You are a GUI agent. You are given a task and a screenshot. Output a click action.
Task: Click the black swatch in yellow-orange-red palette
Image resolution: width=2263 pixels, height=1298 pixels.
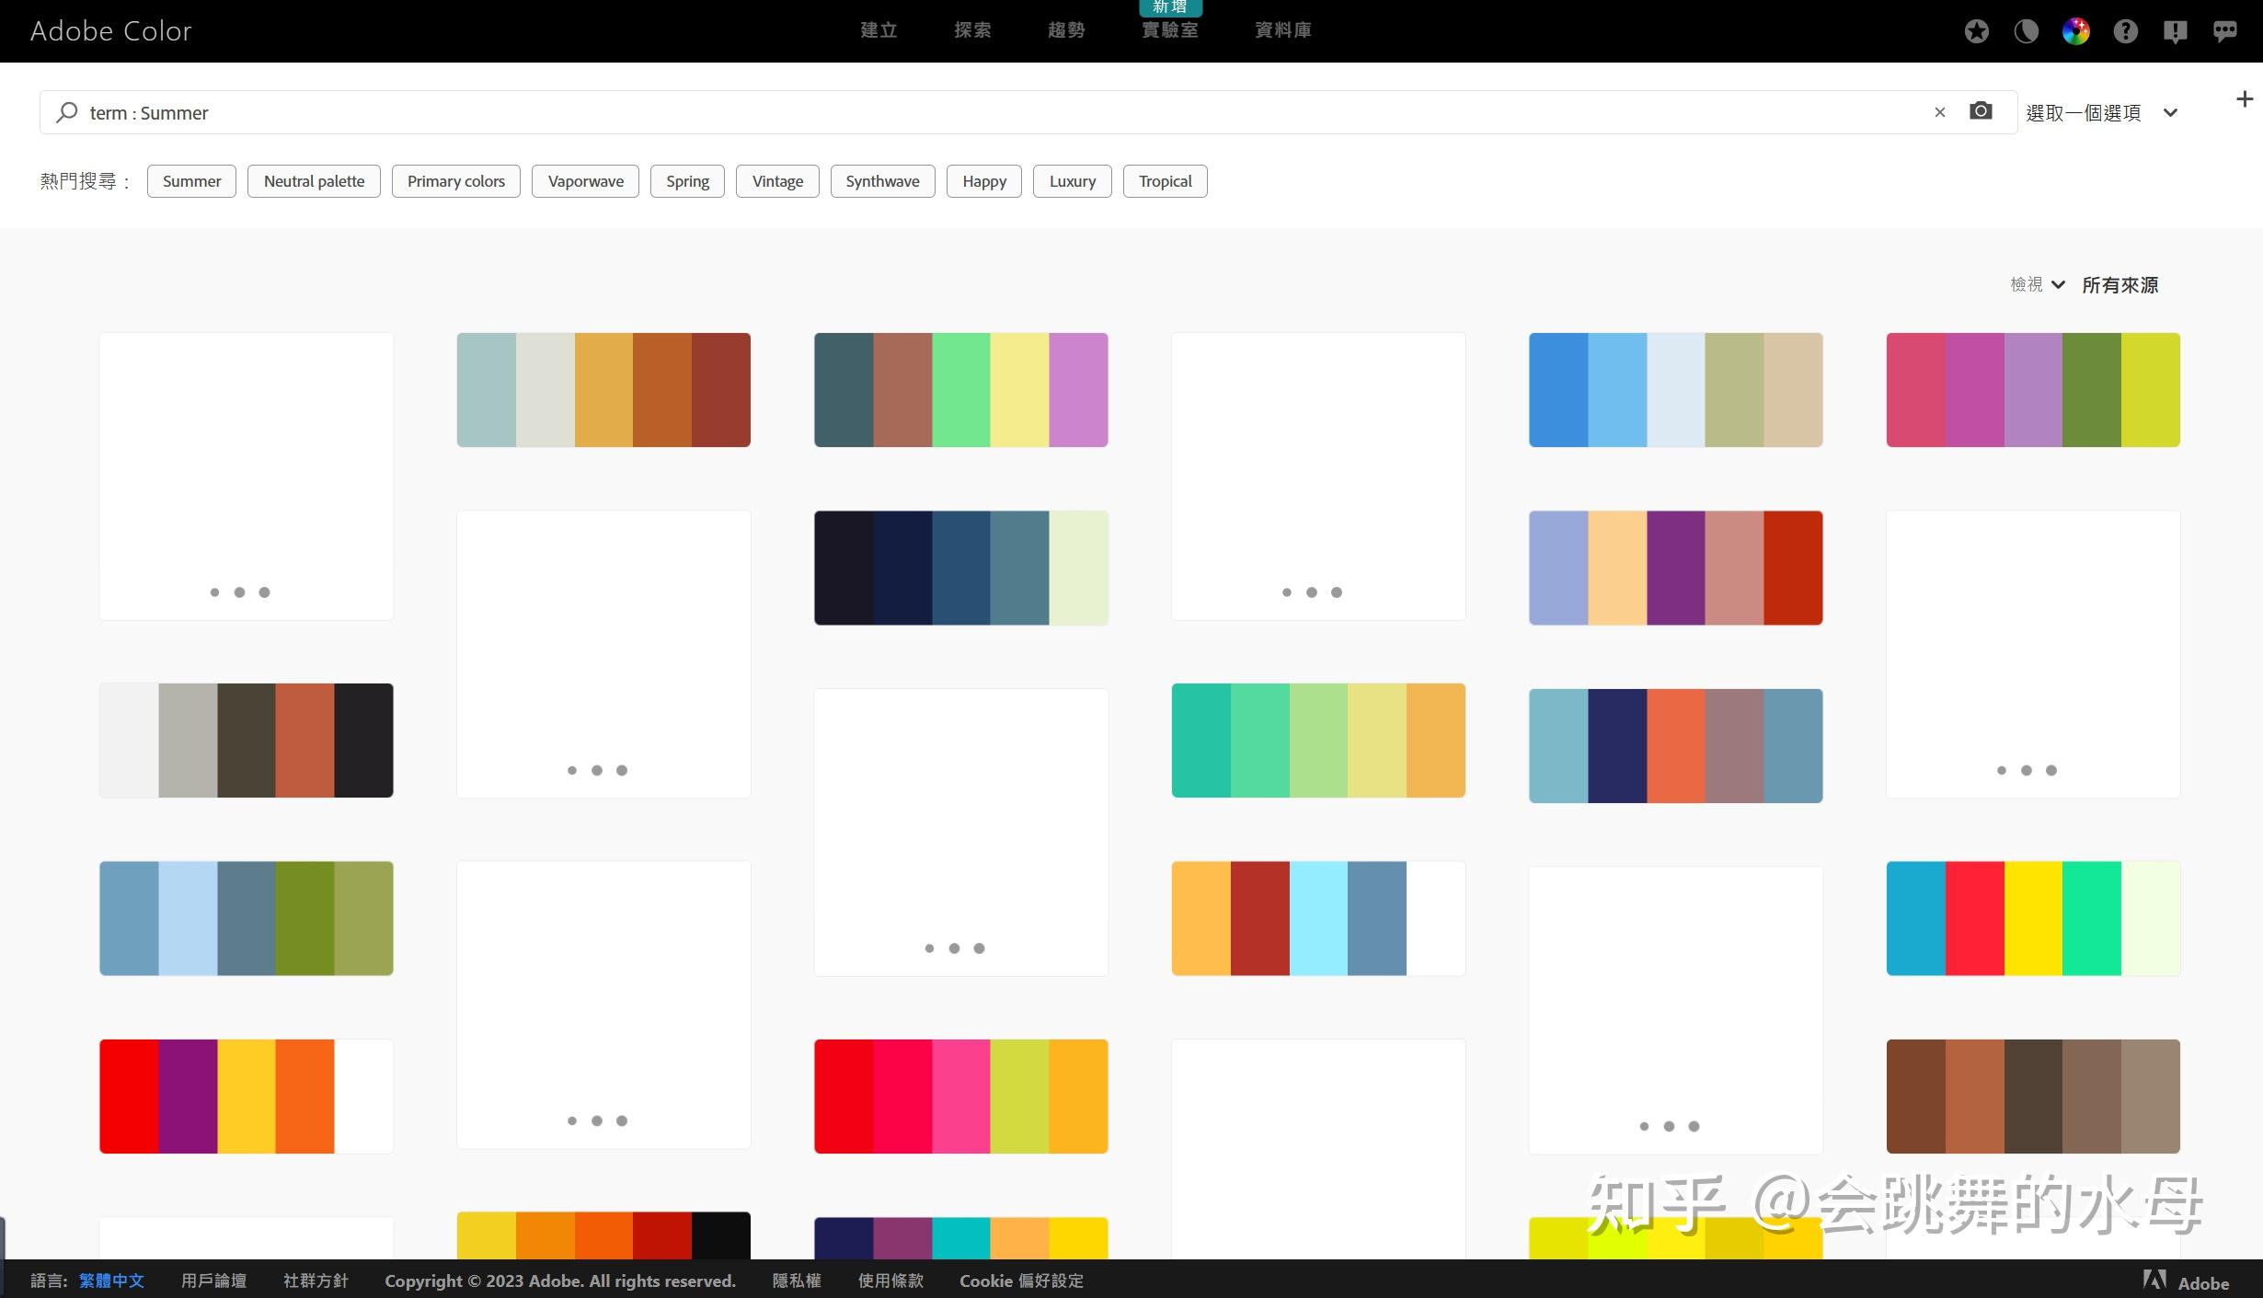coord(721,1235)
